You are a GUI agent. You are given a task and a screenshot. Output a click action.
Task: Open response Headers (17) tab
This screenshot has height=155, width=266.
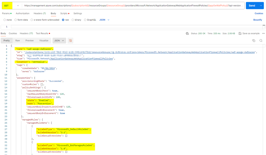click(x=26, y=33)
